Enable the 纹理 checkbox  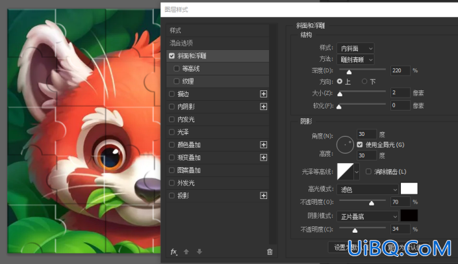pos(177,81)
